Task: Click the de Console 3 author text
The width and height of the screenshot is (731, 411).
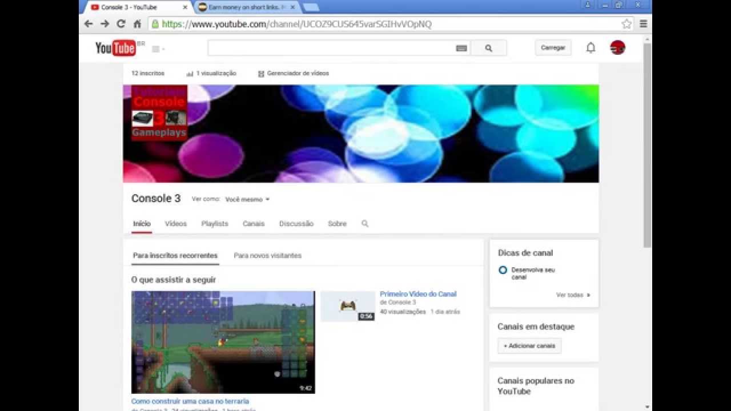Action: (x=398, y=303)
